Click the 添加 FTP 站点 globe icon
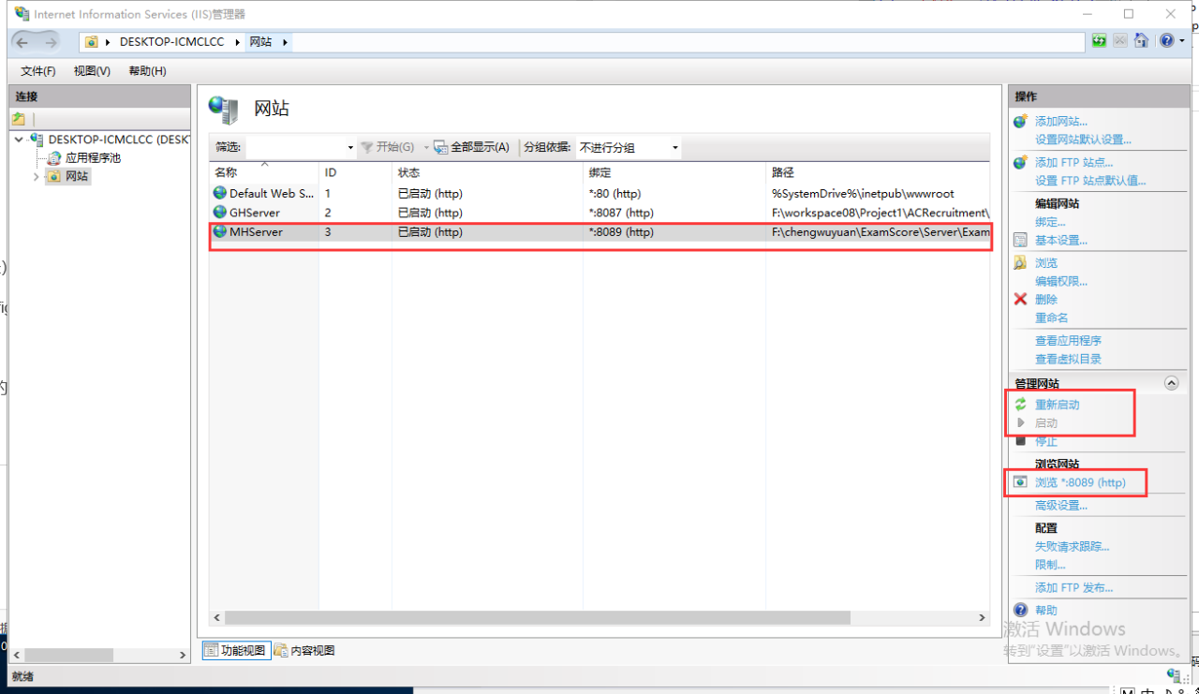This screenshot has width=1199, height=694. [1021, 163]
